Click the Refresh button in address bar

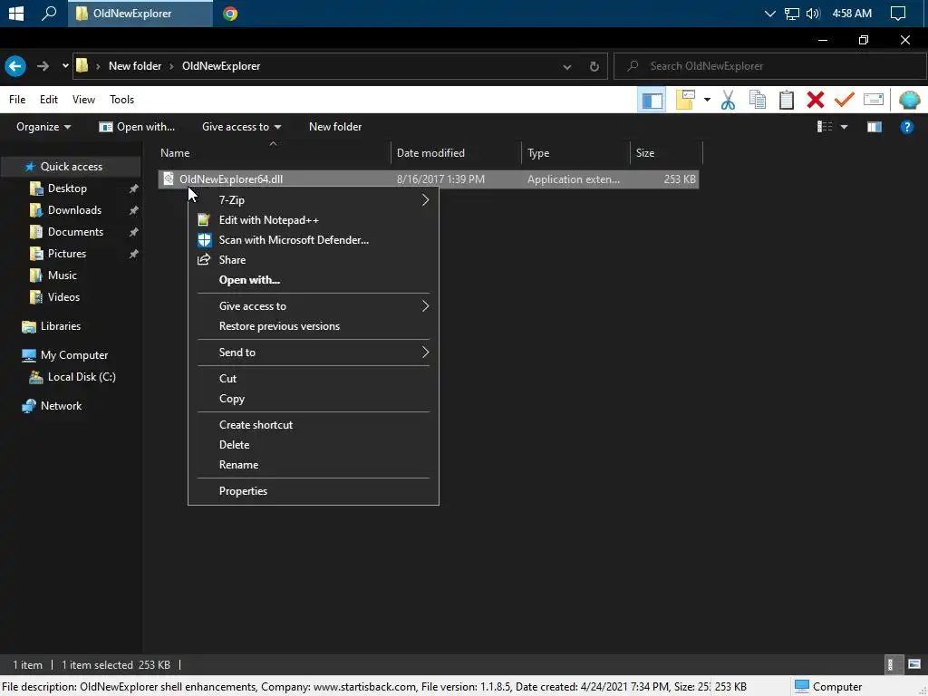[x=594, y=66]
